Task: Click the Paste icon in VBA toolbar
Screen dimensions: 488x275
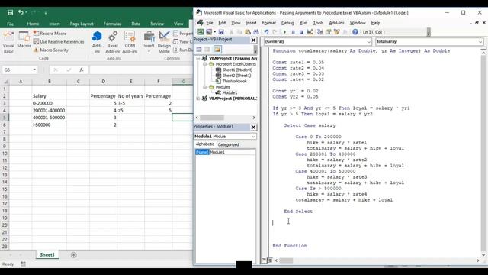Action: point(248,32)
